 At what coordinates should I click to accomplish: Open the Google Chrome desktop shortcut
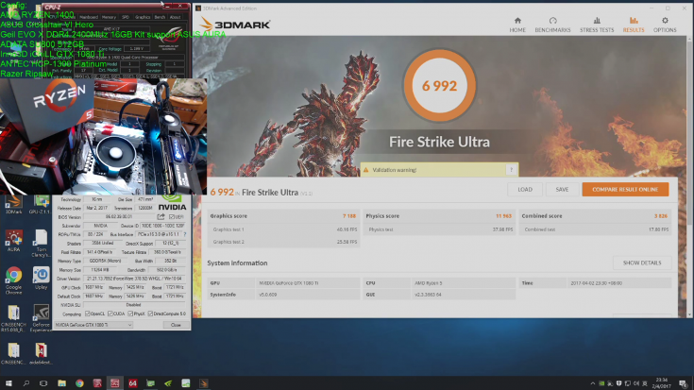14,281
